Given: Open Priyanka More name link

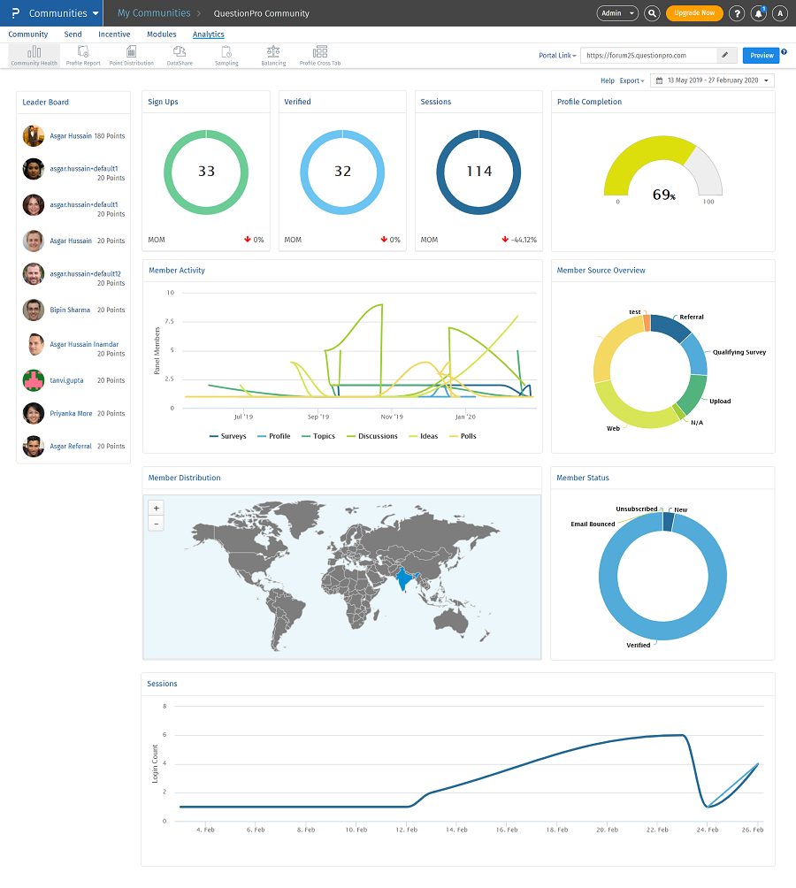Looking at the screenshot, I should [71, 413].
